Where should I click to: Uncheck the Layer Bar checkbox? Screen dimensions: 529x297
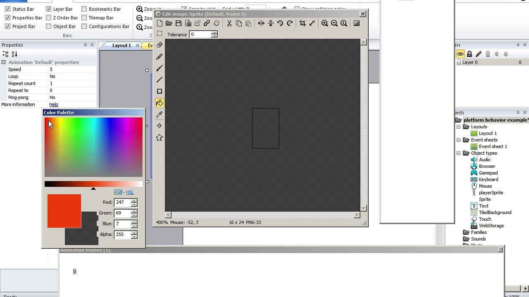(x=49, y=9)
